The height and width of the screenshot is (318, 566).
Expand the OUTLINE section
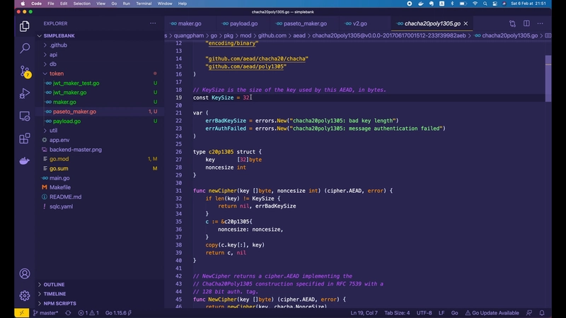(54, 285)
